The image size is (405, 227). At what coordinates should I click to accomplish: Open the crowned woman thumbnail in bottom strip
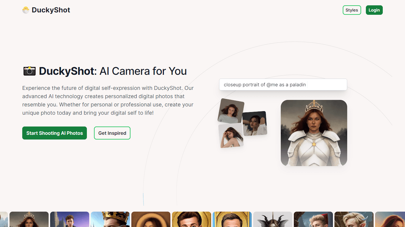click(x=29, y=219)
